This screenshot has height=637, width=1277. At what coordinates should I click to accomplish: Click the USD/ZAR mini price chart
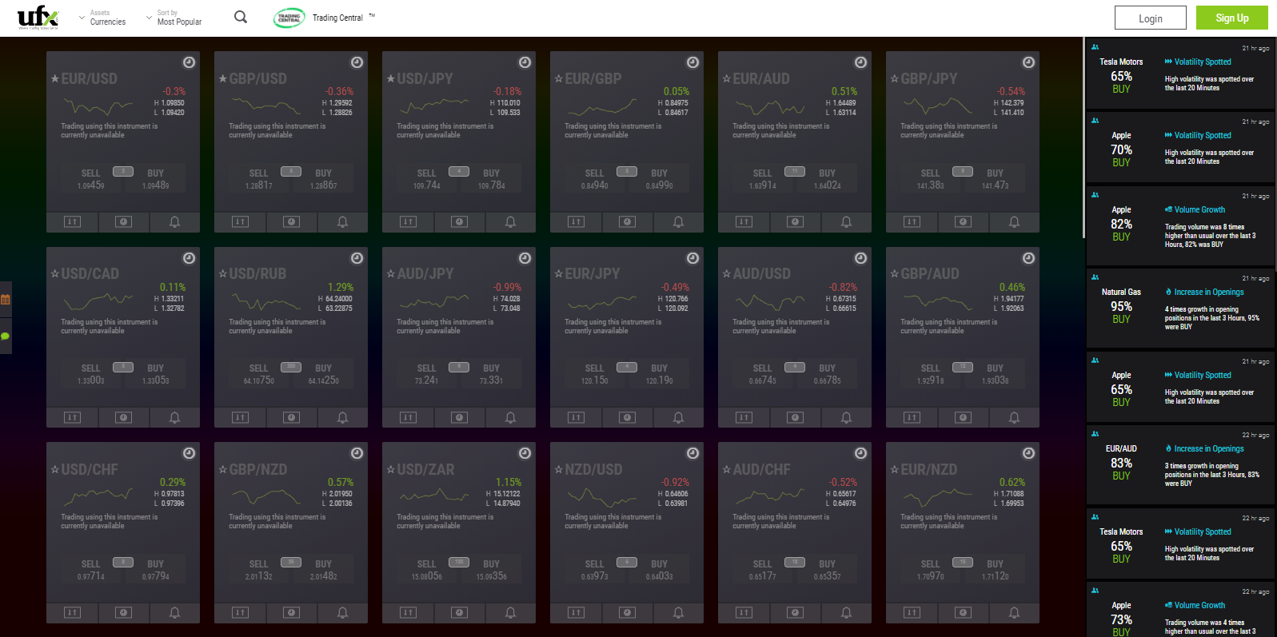tap(434, 497)
